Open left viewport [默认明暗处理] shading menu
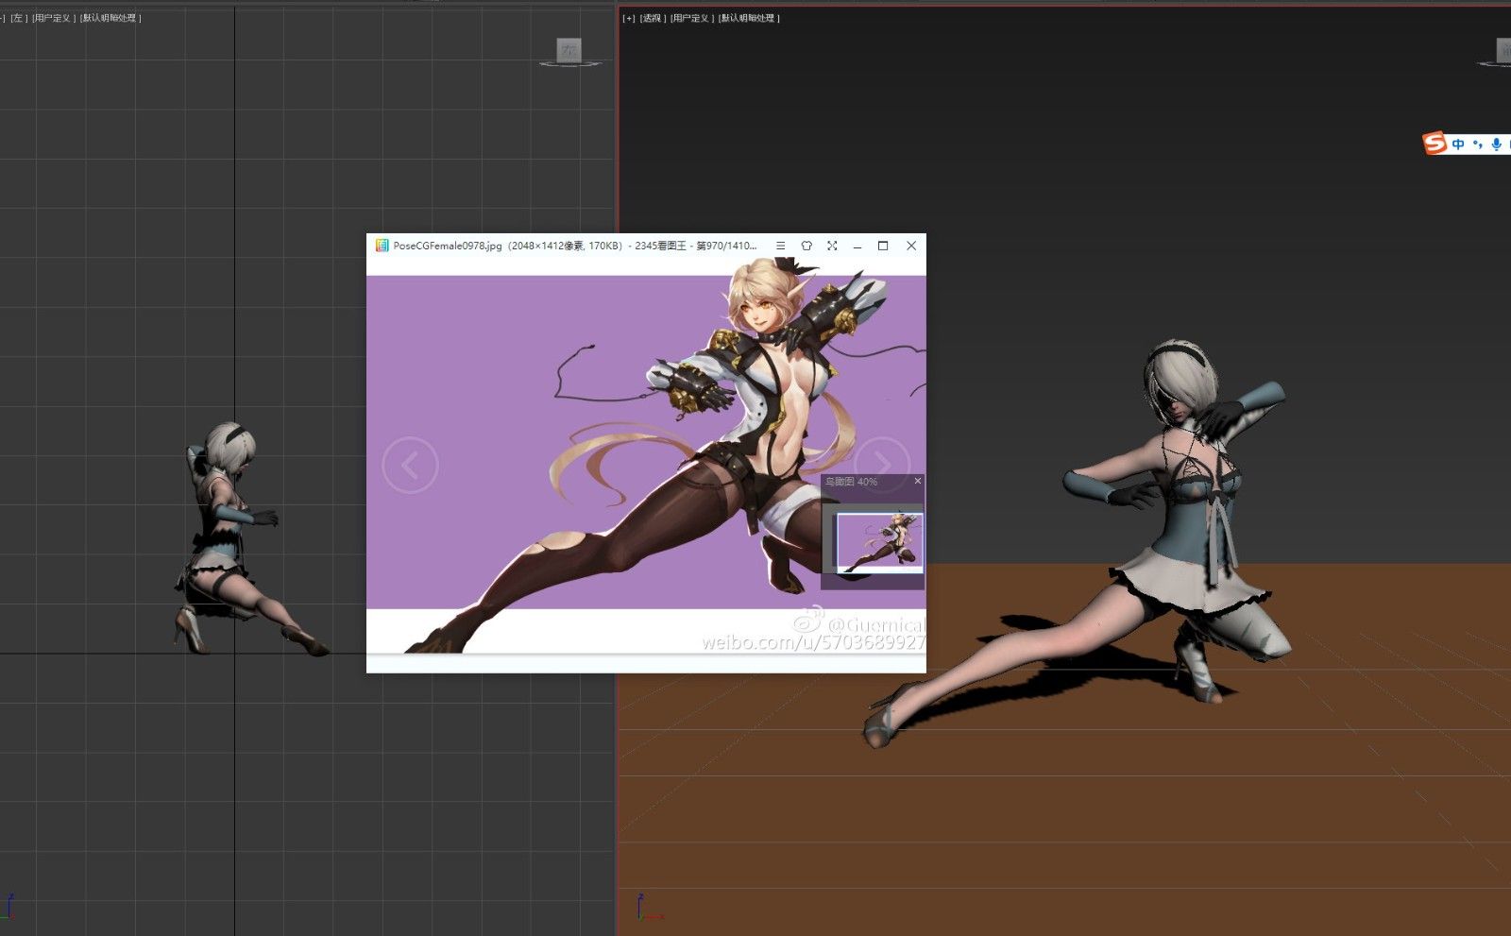 (110, 18)
